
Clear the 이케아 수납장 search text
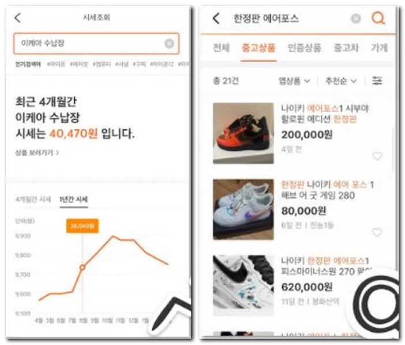[x=169, y=44]
